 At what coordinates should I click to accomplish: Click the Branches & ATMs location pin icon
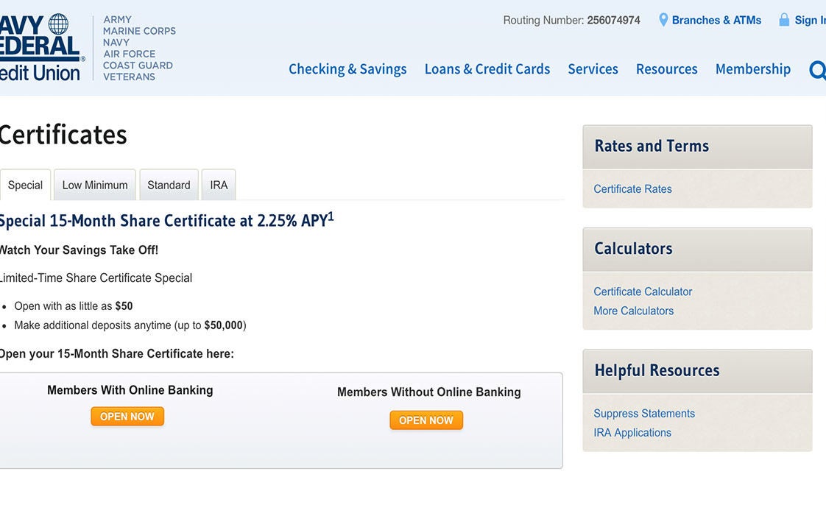(663, 20)
